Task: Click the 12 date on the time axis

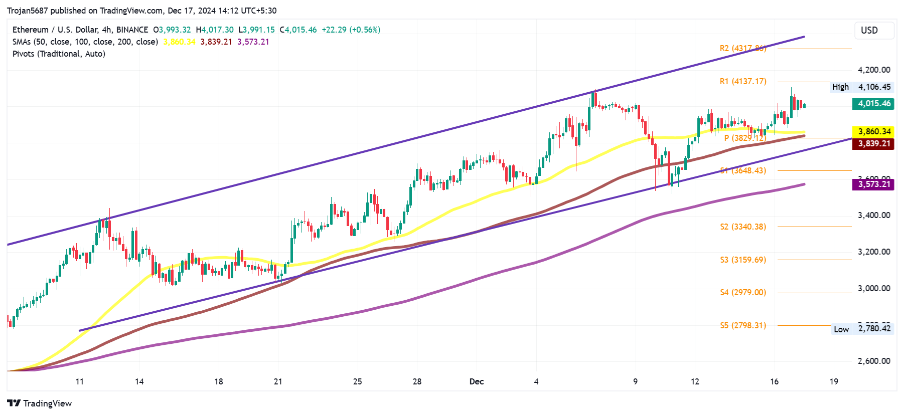Action: 695,381
